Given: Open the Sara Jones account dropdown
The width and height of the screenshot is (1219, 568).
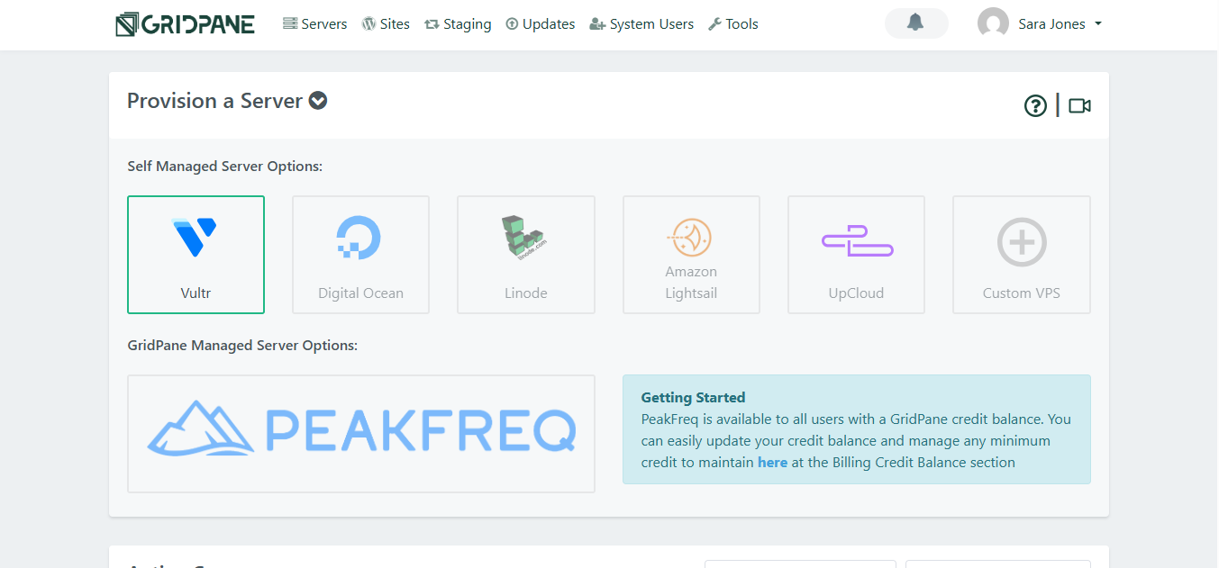Looking at the screenshot, I should (x=1040, y=24).
